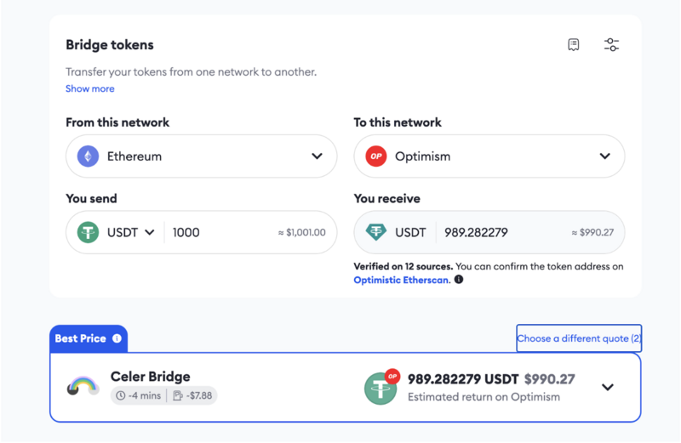The width and height of the screenshot is (681, 443).
Task: Open the USDT send token selector
Action: (116, 233)
